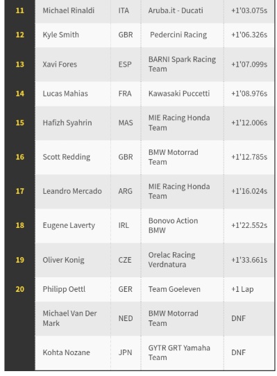Click Lucas Mahias rider name
277x376 pixels.
pos(65,94)
